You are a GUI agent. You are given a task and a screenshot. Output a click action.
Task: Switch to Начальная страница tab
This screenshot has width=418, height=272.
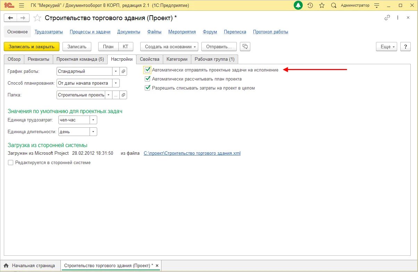click(30, 266)
